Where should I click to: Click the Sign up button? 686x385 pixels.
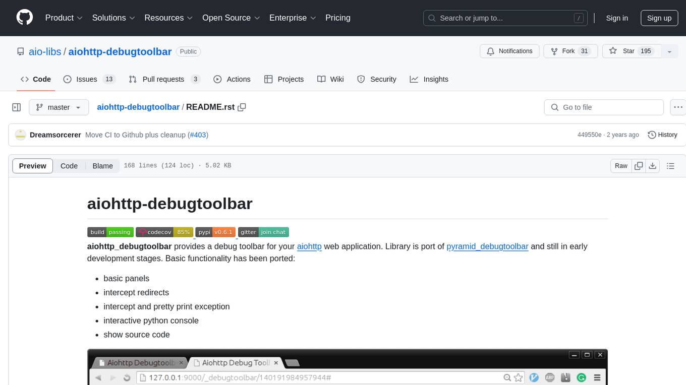click(x=659, y=18)
